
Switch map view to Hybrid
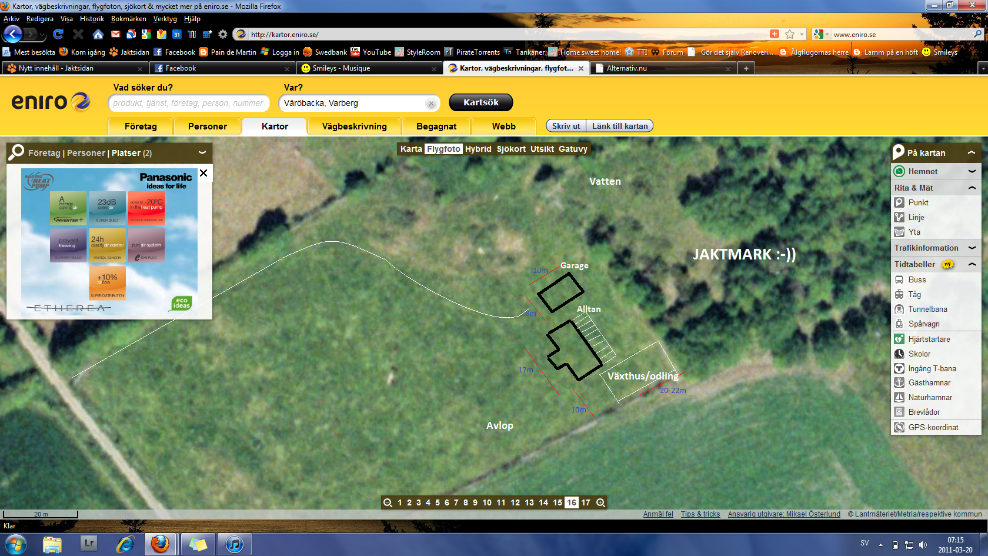[478, 149]
